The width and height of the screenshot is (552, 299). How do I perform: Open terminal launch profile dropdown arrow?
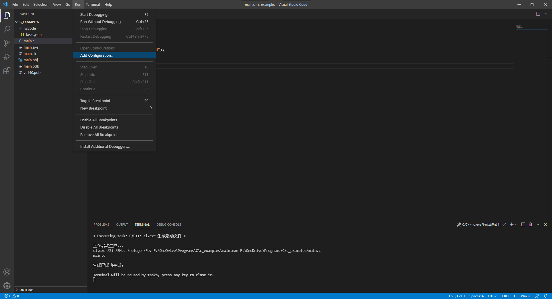coord(516,225)
